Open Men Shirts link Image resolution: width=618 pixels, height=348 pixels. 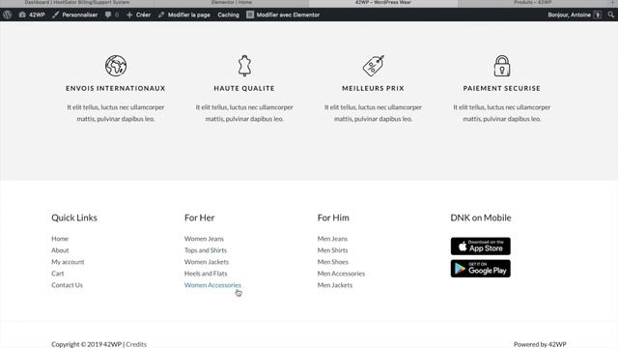[x=332, y=250]
